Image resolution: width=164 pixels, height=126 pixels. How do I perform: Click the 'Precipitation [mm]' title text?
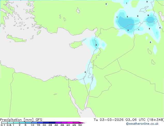(x=17, y=120)
